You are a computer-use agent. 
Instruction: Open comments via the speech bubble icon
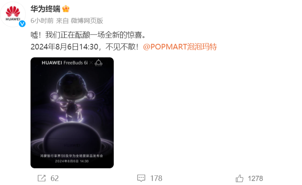(141, 178)
